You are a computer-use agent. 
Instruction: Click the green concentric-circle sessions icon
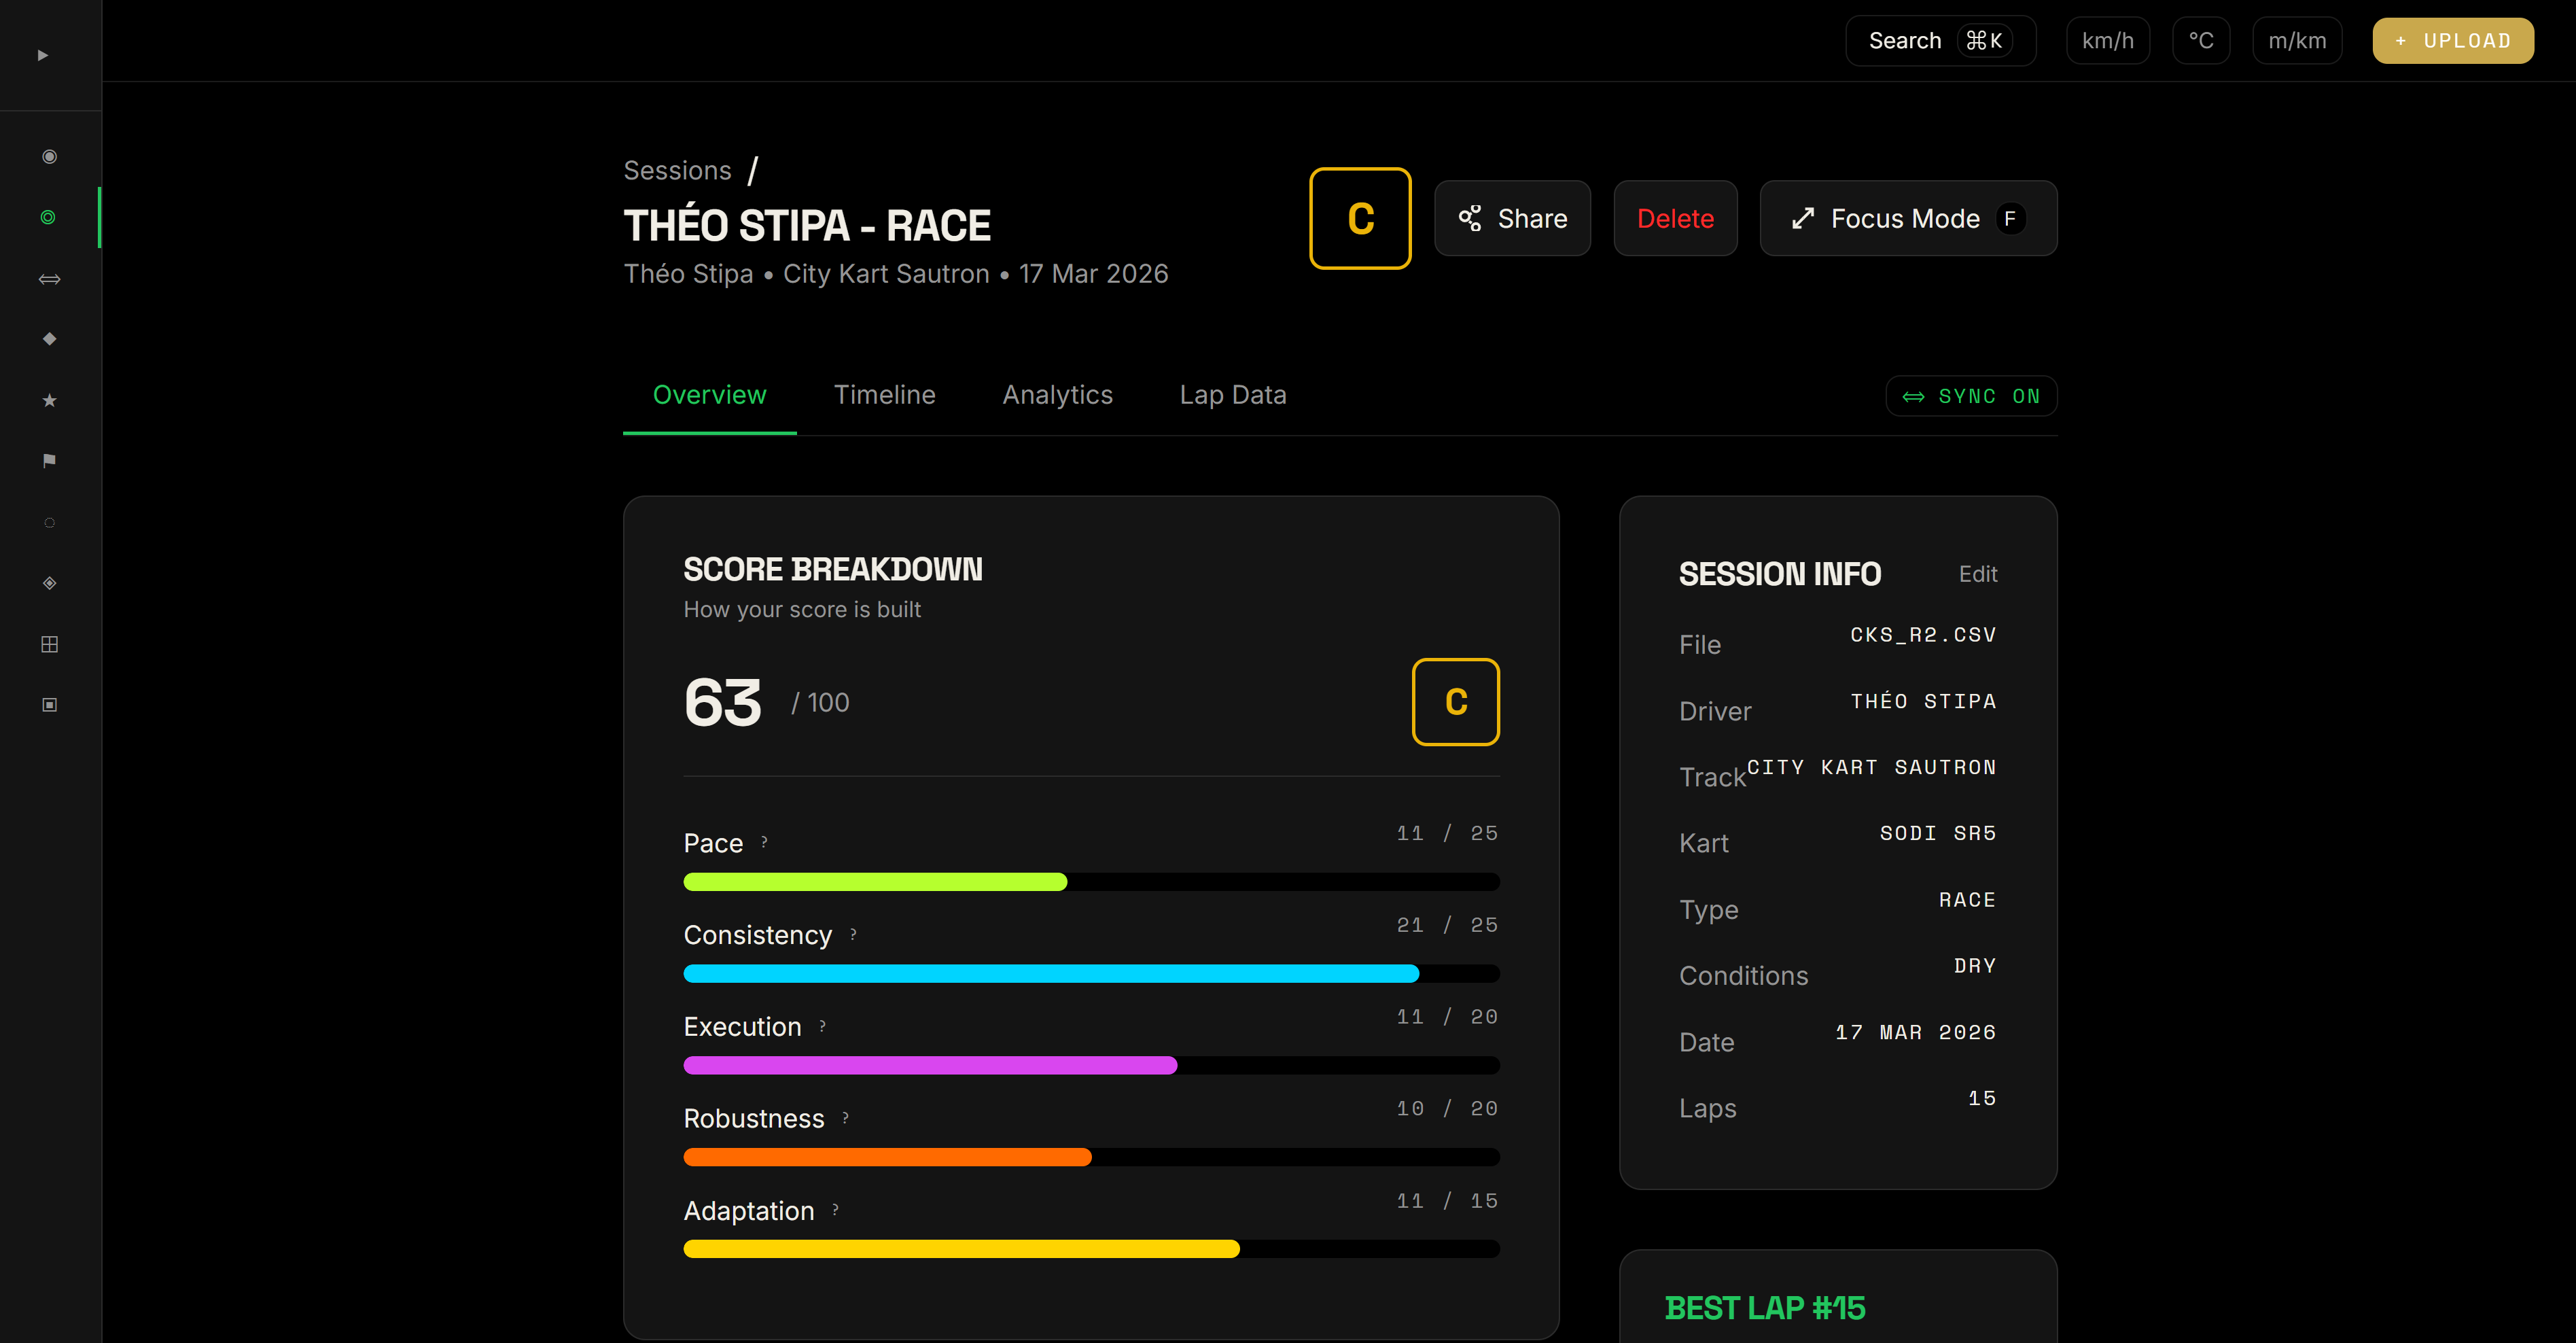point(48,217)
